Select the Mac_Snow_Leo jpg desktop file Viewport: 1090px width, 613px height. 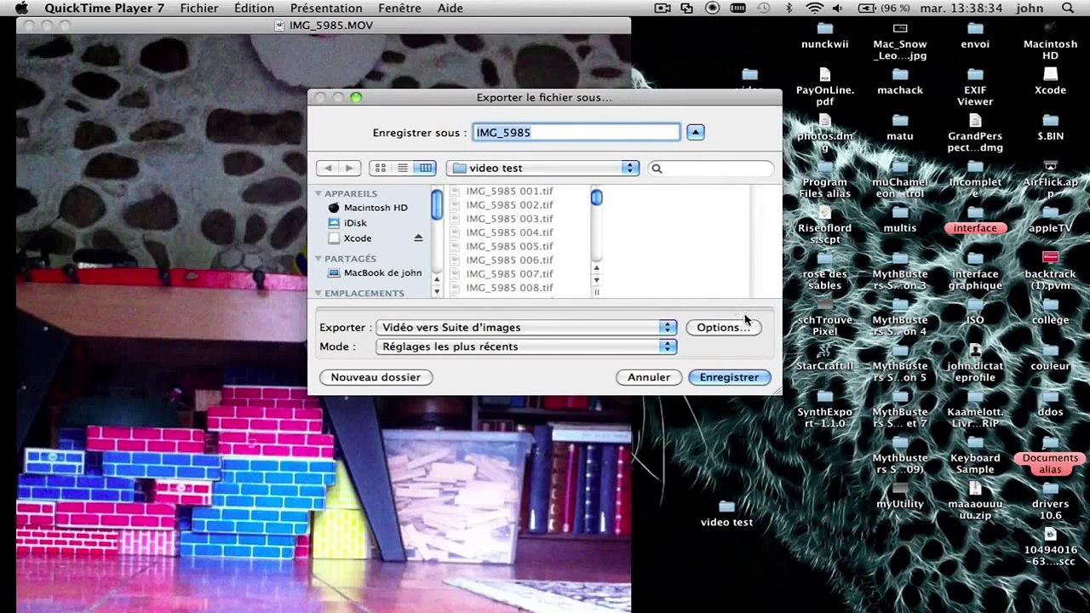(900, 43)
